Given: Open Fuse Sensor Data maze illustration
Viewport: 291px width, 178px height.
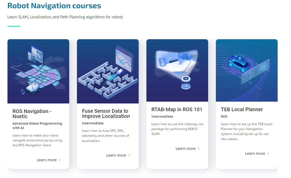Looking at the screenshot, I should (x=108, y=71).
